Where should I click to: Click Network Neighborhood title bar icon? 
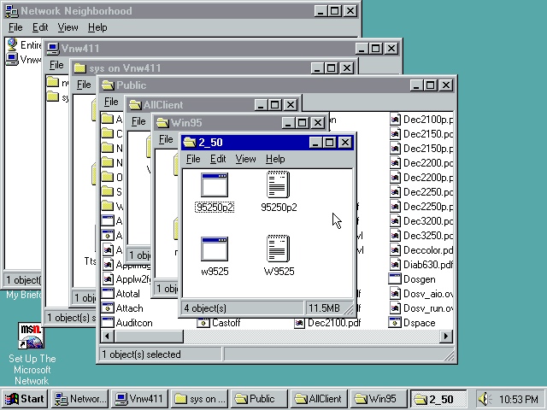12,11
